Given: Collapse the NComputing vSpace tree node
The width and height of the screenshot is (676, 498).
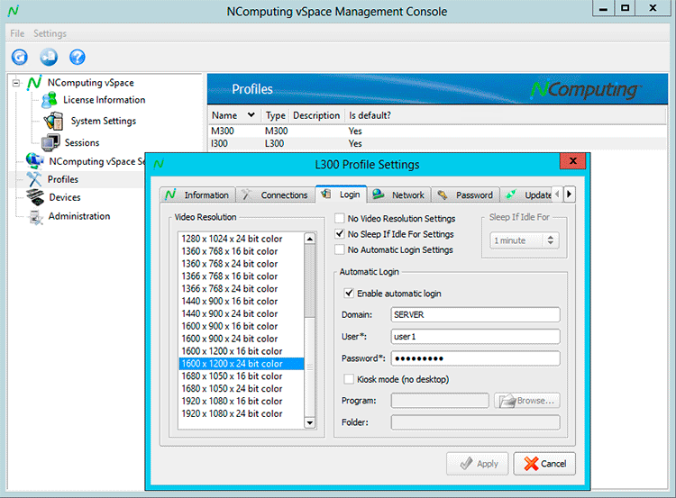Looking at the screenshot, I should (16, 83).
